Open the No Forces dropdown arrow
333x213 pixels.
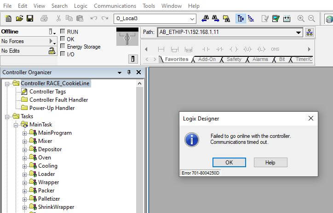click(52, 41)
